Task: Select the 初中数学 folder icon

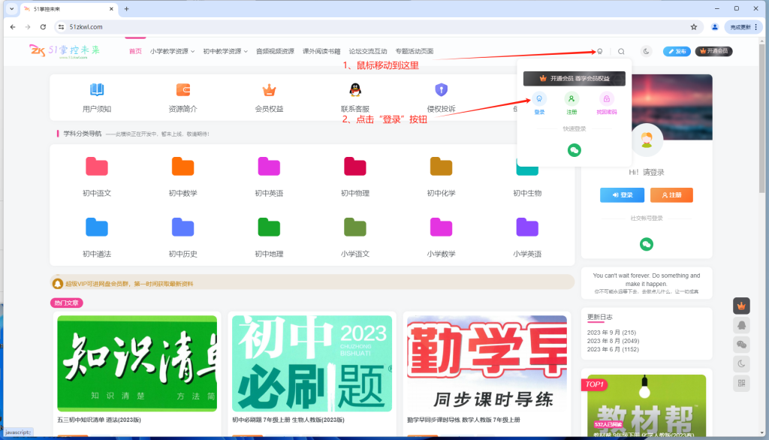Action: pyautogui.click(x=182, y=164)
